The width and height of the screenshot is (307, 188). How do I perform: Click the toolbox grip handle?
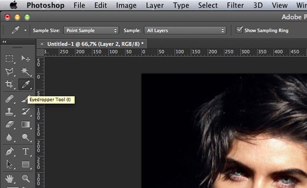[x=17, y=47]
